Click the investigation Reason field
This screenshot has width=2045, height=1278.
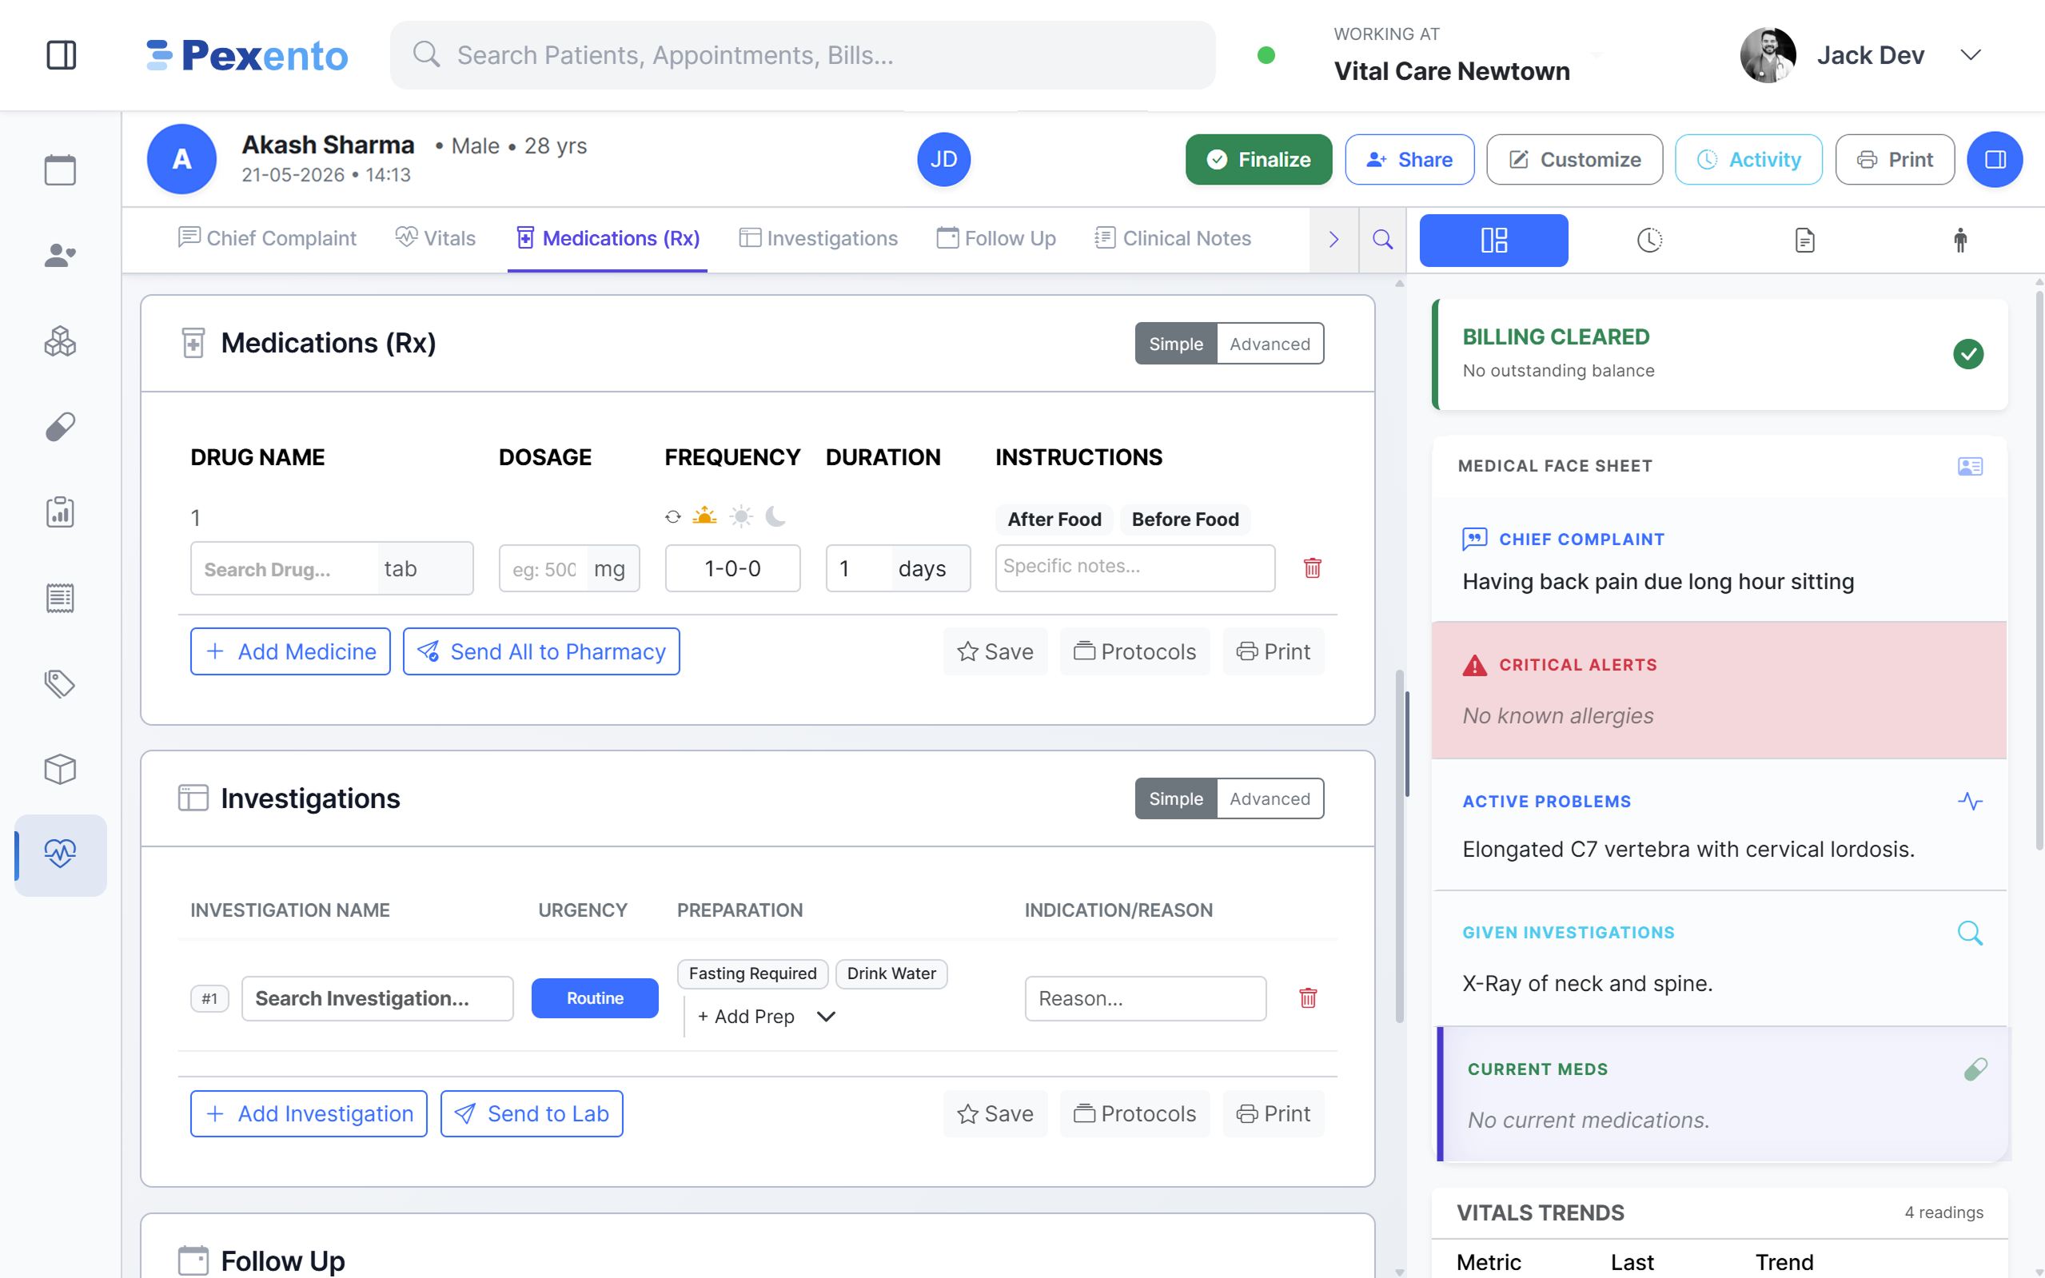click(1145, 998)
